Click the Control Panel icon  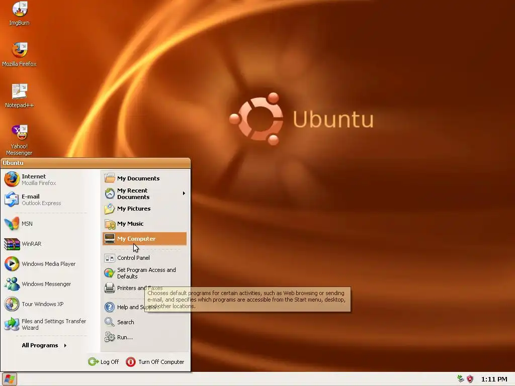[110, 258]
